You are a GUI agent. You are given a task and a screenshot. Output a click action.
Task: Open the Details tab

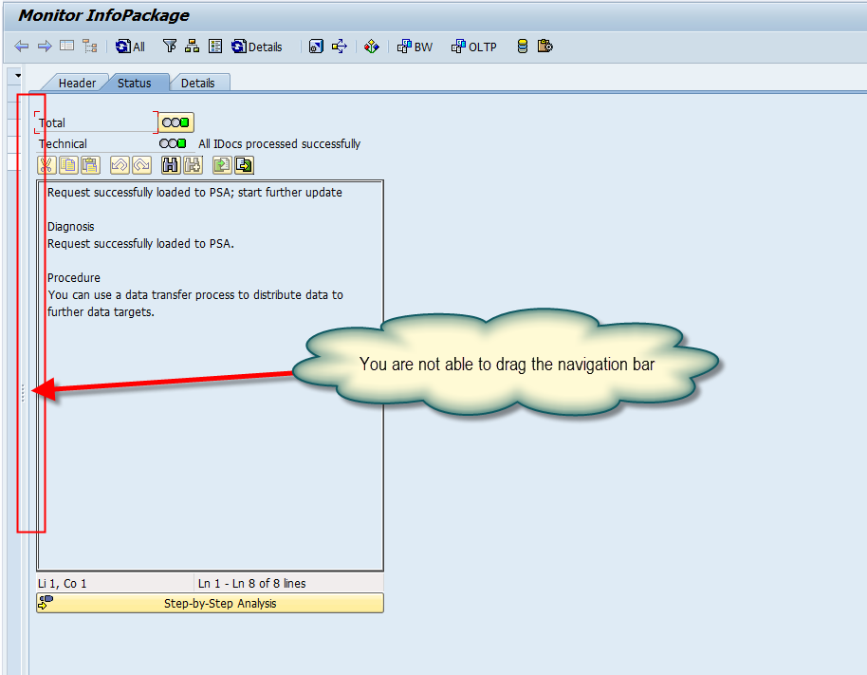coord(198,83)
